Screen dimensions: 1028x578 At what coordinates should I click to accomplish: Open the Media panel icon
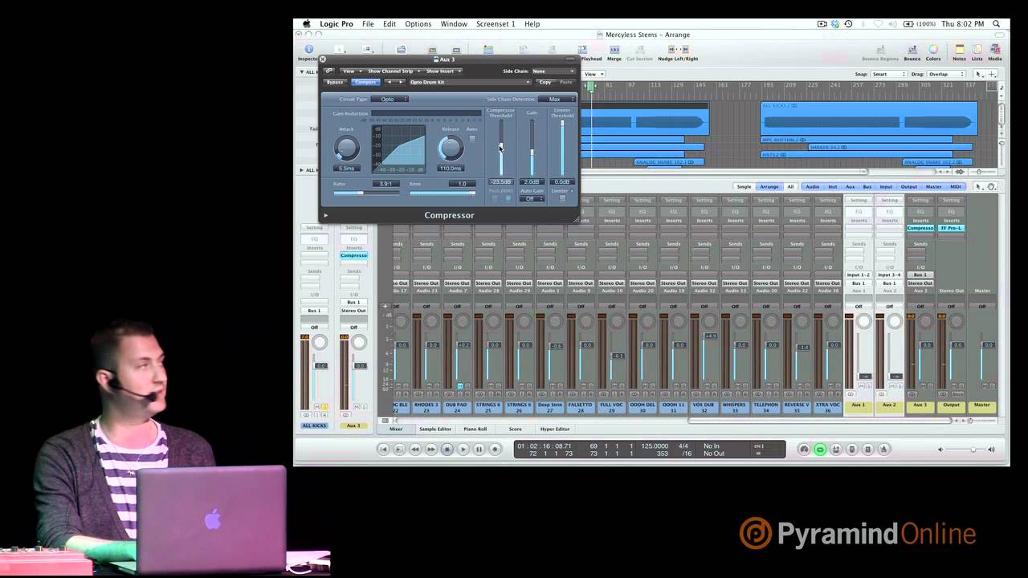[x=994, y=50]
